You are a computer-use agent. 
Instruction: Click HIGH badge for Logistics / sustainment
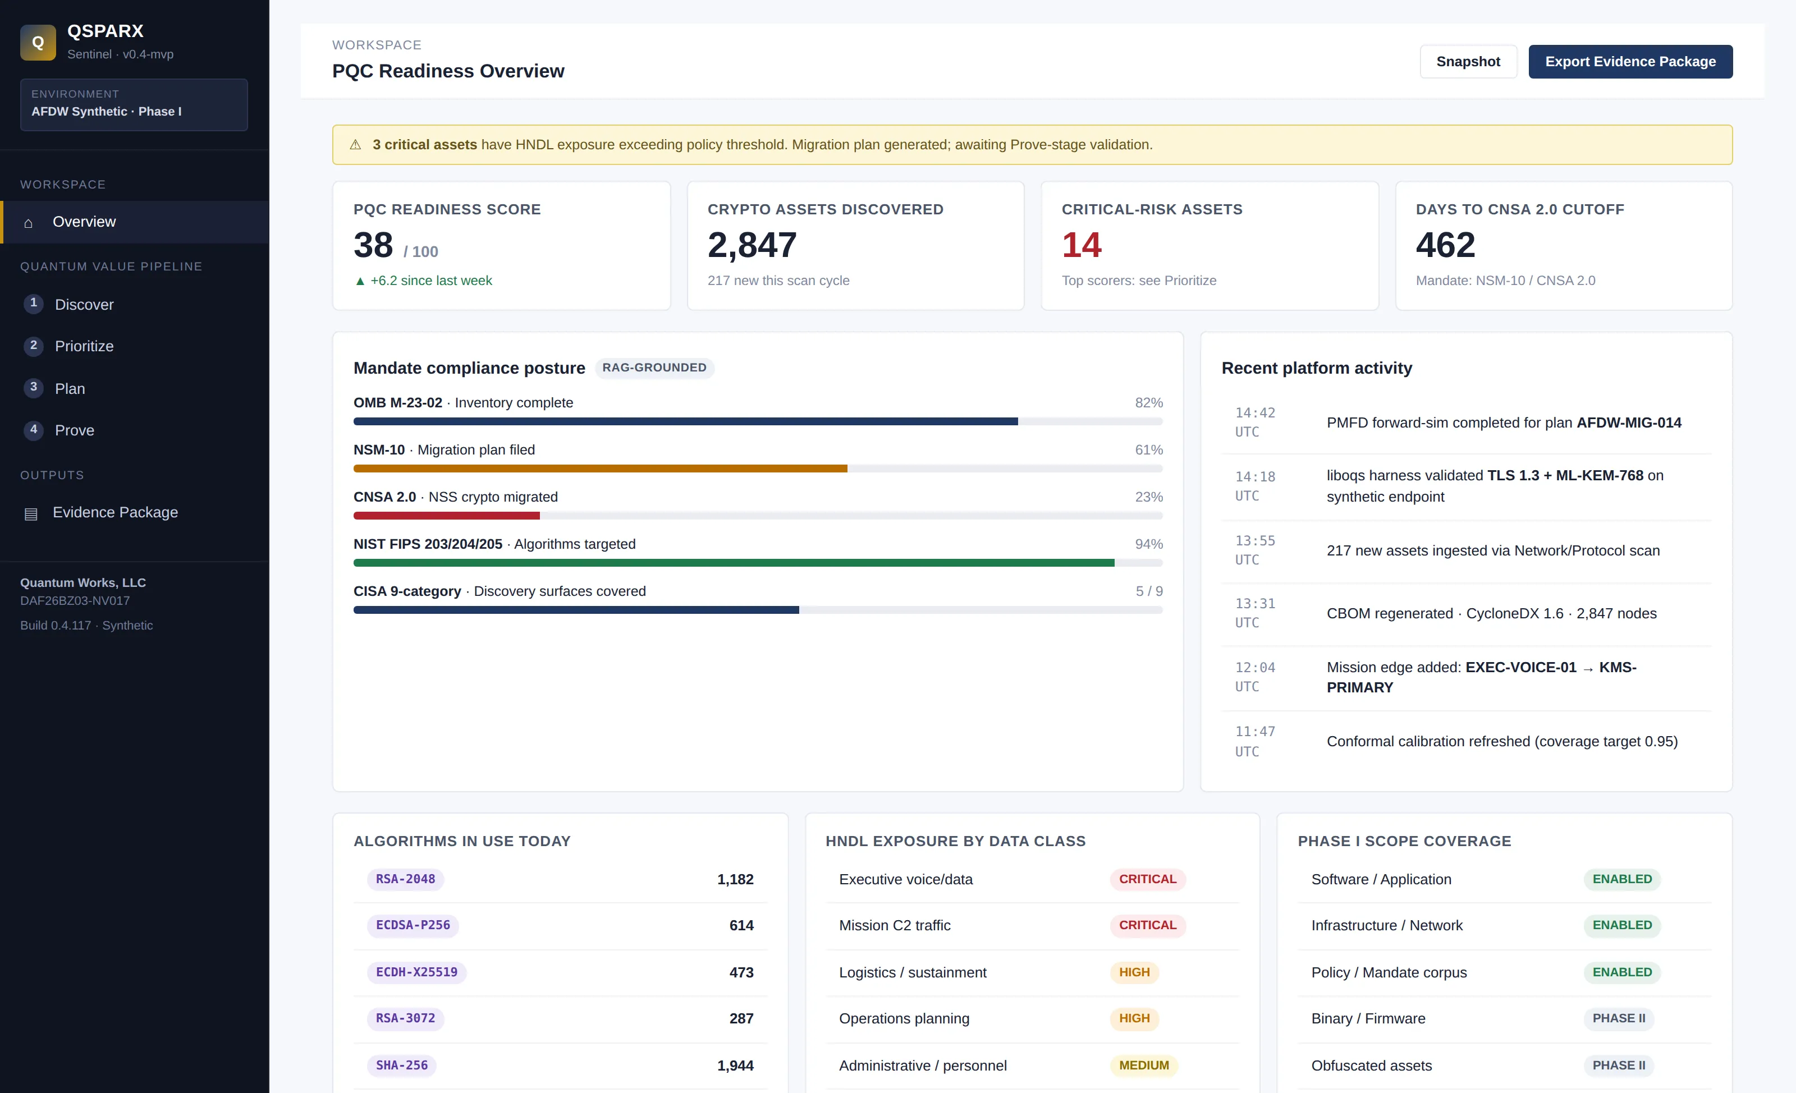(x=1134, y=972)
